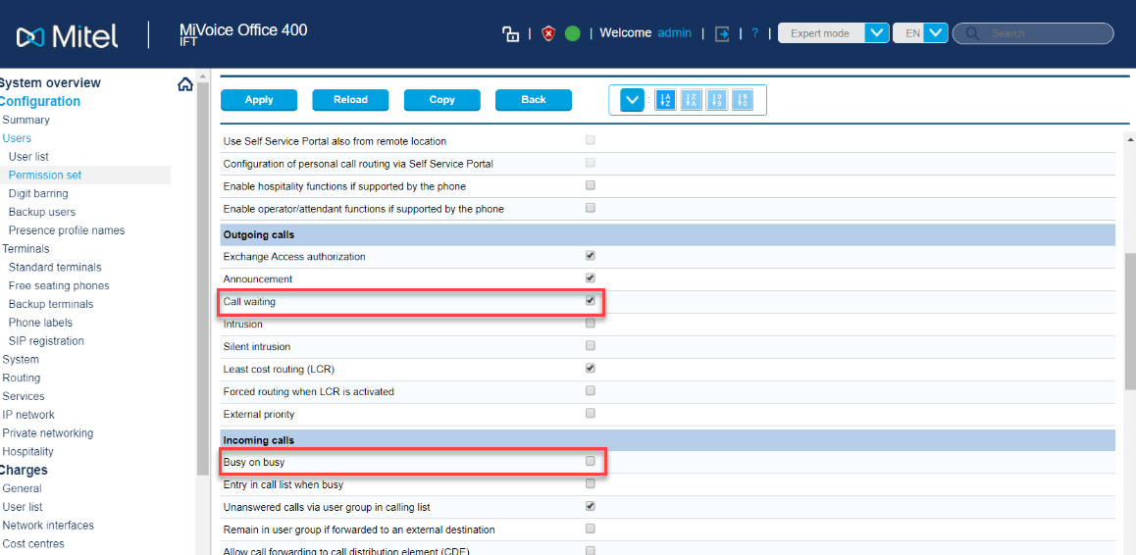Viewport: 1136px width, 555px height.
Task: Expand the dropdown arrow beside sort icons
Action: click(633, 100)
